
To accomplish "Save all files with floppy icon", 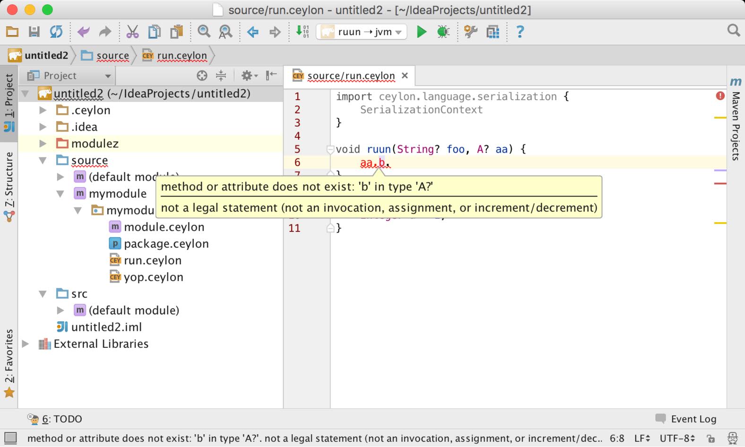I will tap(34, 32).
